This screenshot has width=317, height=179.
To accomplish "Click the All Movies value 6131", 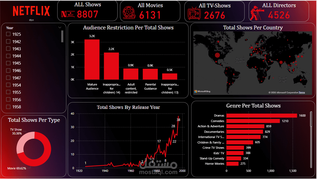I will click(150, 15).
